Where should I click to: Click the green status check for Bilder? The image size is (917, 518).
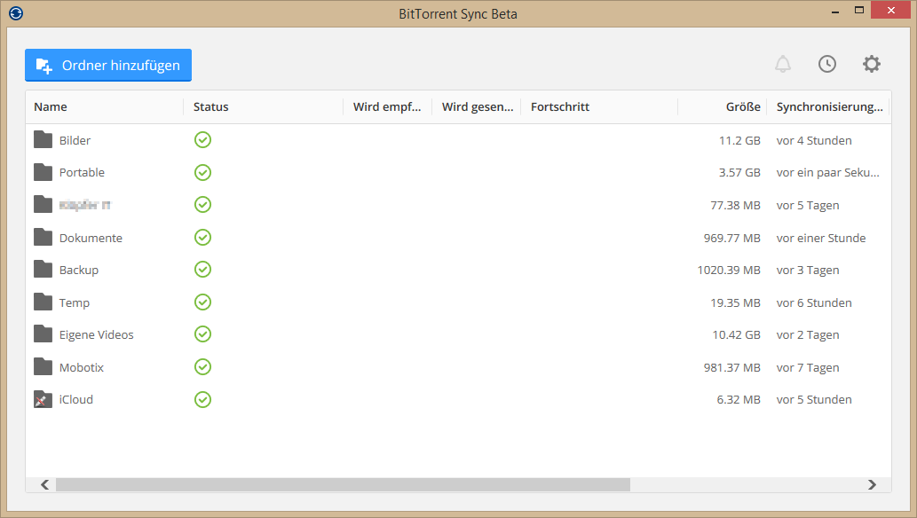click(x=203, y=140)
